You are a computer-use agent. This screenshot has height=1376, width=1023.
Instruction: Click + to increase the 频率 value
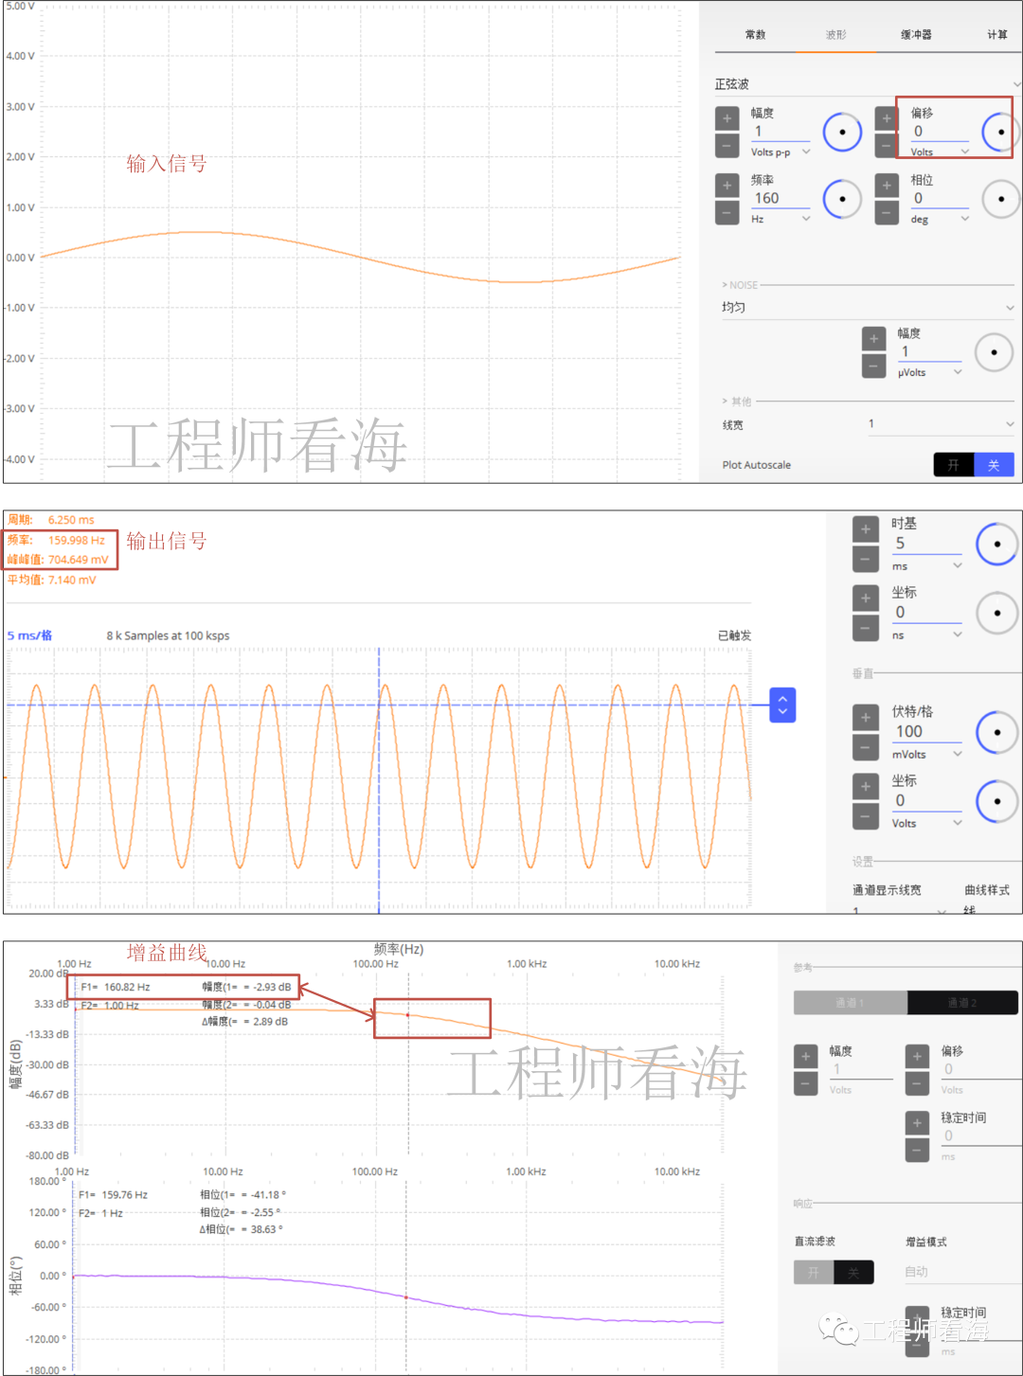(727, 184)
